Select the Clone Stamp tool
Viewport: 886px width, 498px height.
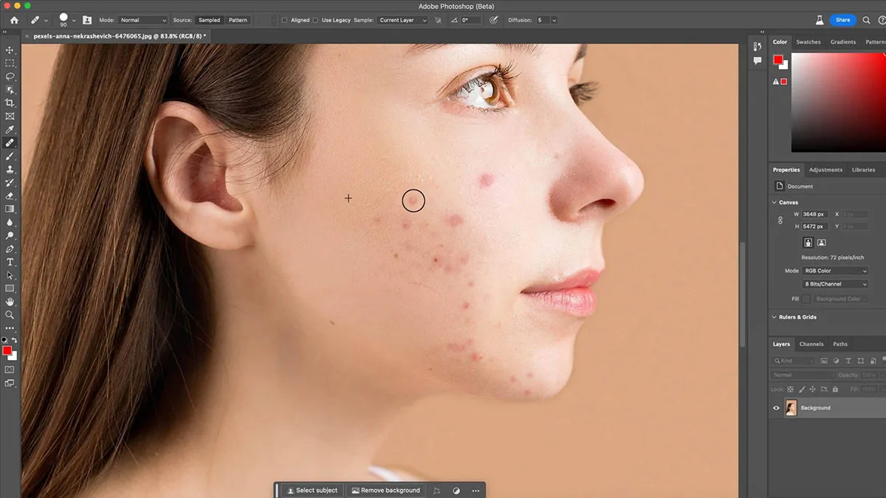(x=10, y=170)
